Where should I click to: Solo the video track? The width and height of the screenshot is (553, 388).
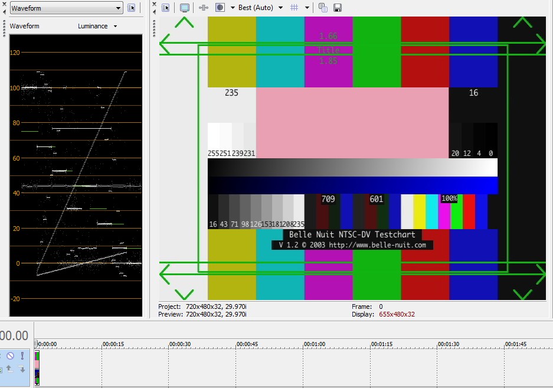[22, 356]
